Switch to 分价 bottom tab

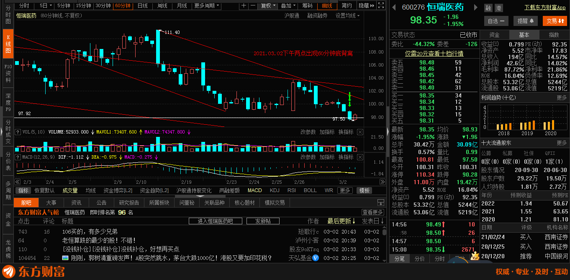click(x=419, y=259)
